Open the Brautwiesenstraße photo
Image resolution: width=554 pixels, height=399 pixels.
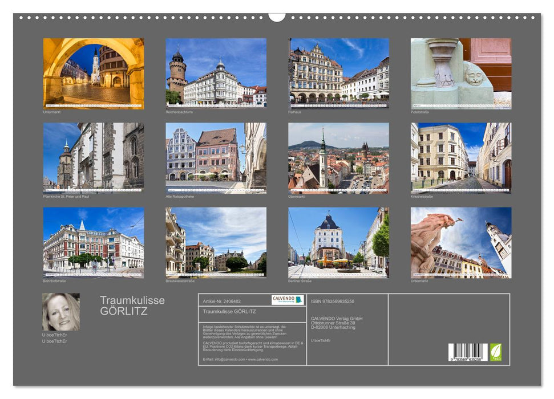216,243
